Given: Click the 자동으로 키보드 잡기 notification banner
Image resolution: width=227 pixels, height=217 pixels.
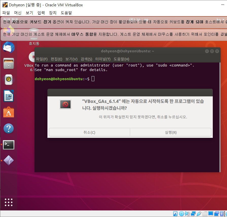Looking at the screenshot, I should tap(114, 22).
